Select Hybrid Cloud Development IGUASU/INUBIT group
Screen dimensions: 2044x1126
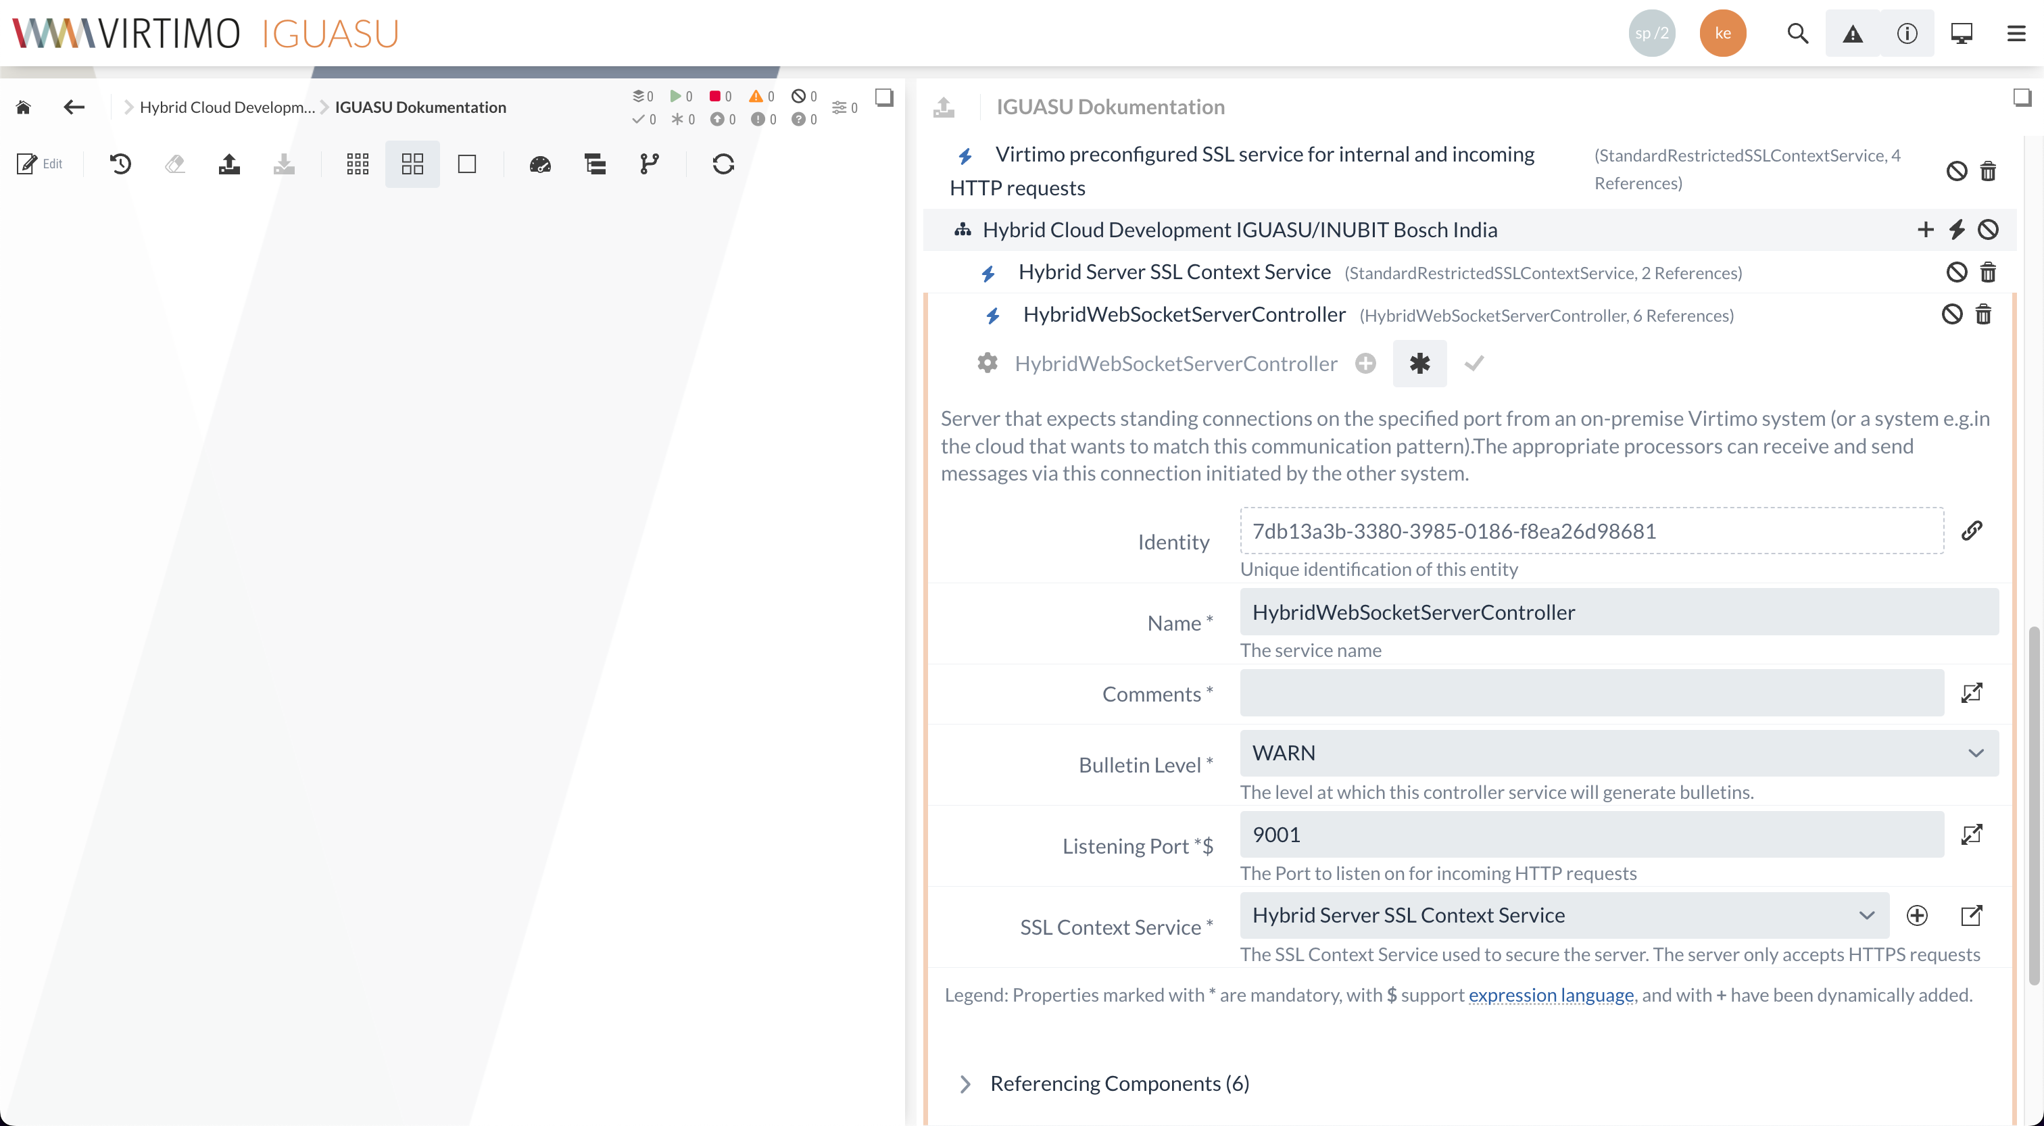click(1469, 229)
